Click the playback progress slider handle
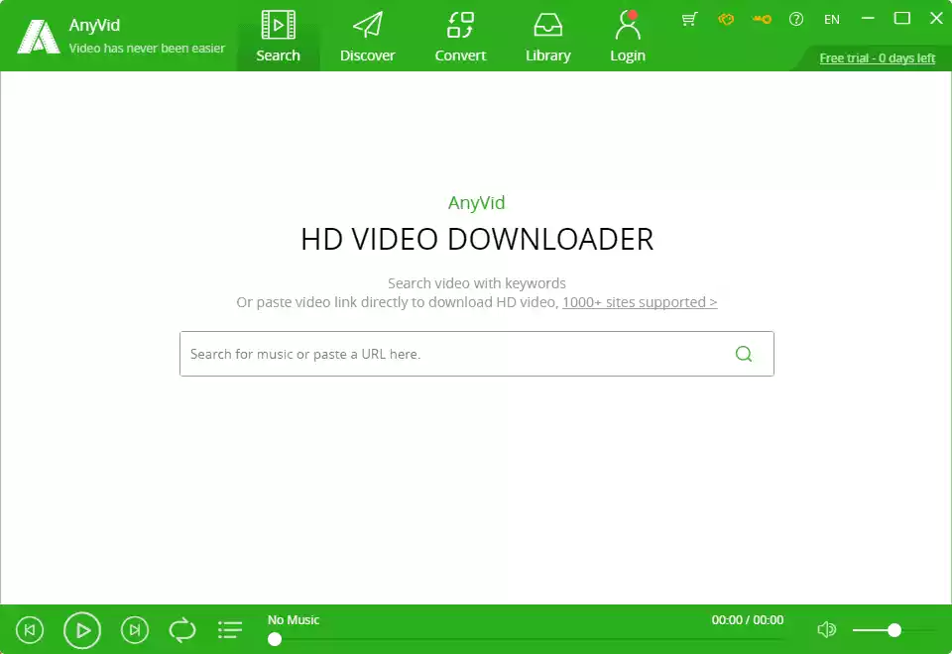The height and width of the screenshot is (654, 952). coord(275,639)
